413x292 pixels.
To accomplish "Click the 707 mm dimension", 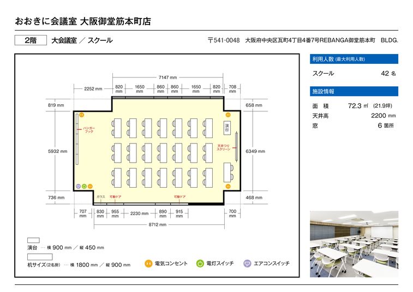I will tap(83, 213).
